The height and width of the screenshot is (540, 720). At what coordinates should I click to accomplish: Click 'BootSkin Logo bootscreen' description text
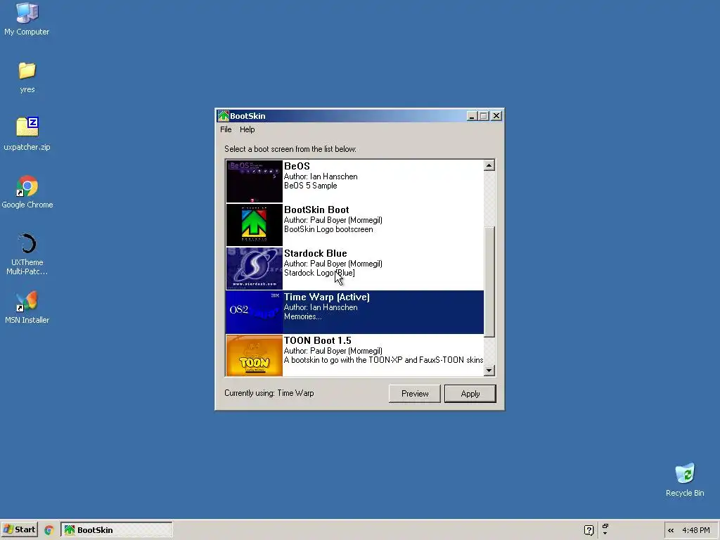pos(328,229)
